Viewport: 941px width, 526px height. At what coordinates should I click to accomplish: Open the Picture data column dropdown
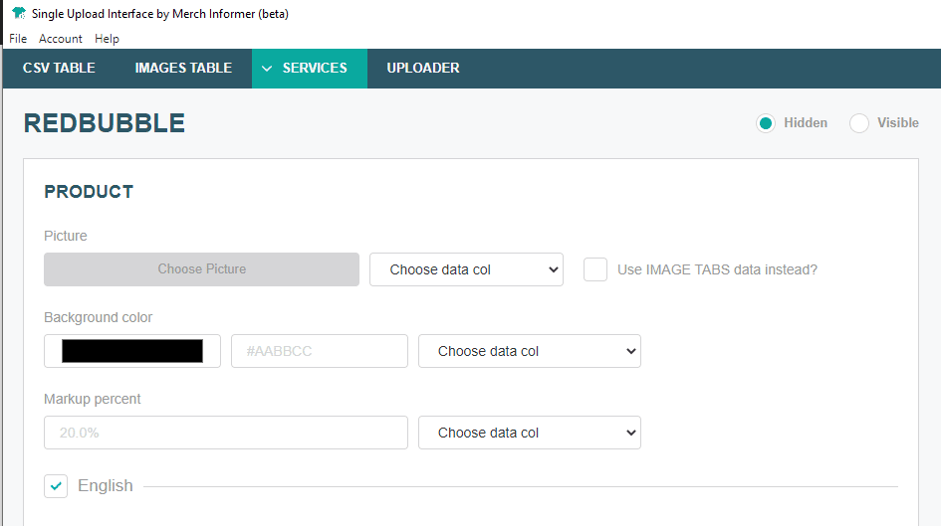(x=466, y=269)
